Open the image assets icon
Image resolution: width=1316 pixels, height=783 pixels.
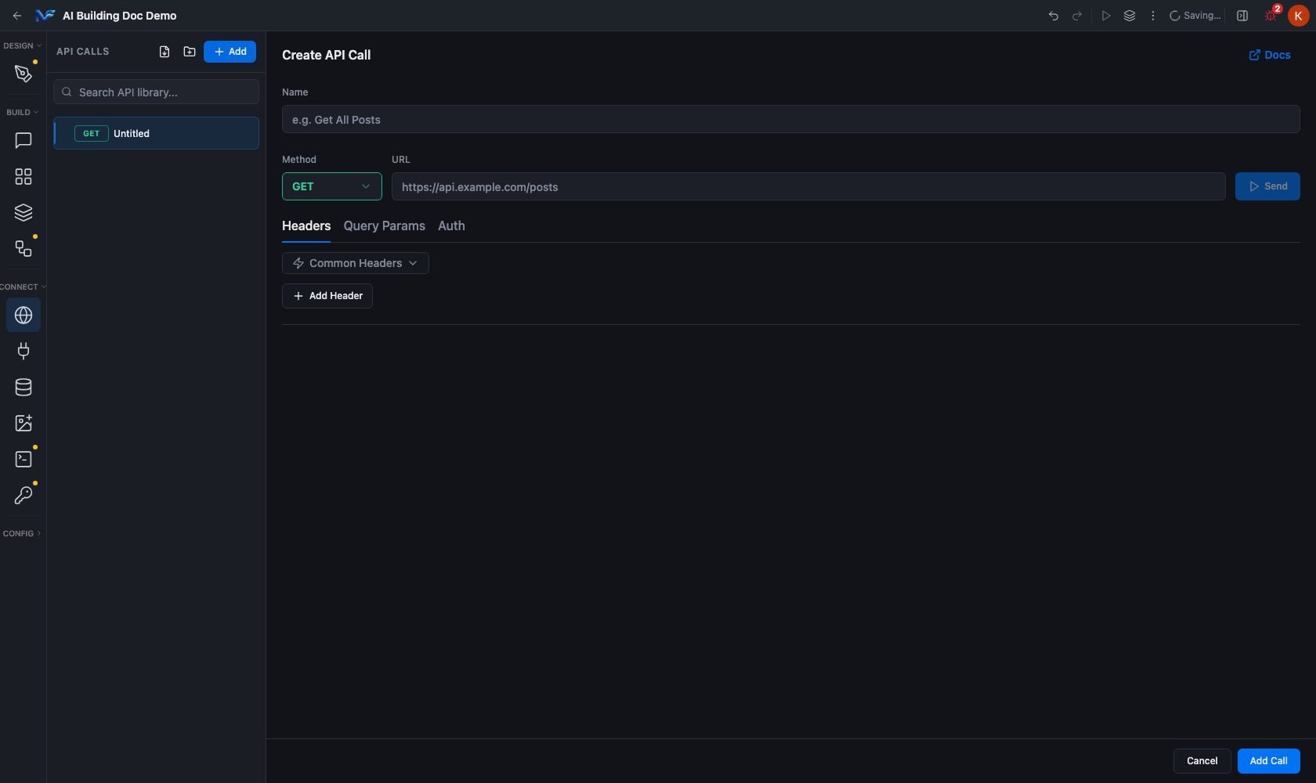pyautogui.click(x=23, y=423)
